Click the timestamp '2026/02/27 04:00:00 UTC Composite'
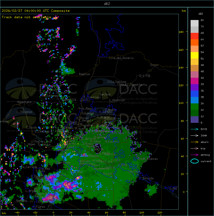The height and width of the screenshot is (216, 214). (x=36, y=11)
